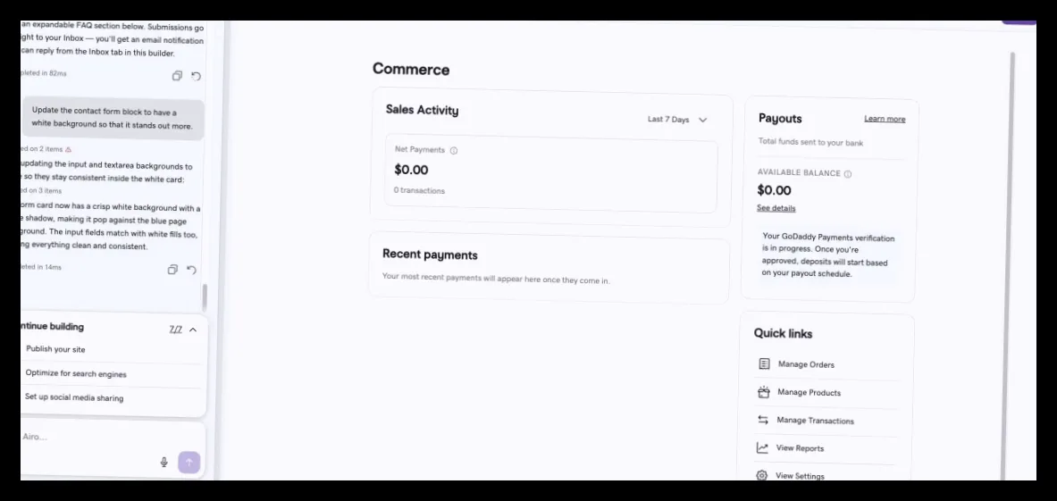Click the Commerce page heading
Screen dimensions: 1057x501
[x=411, y=70]
